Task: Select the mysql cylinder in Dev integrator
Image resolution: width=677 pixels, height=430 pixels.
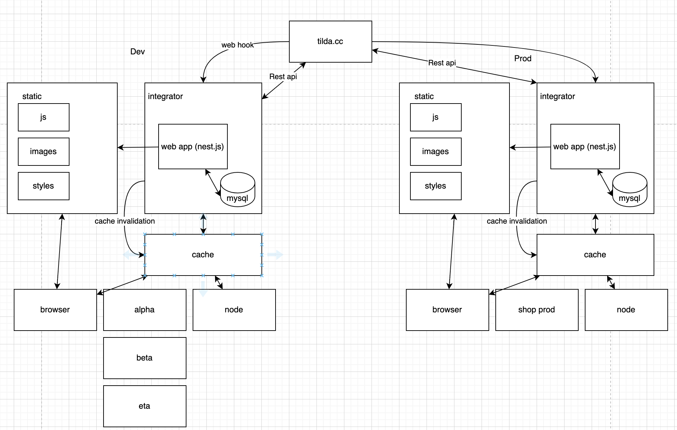Action: click(237, 190)
